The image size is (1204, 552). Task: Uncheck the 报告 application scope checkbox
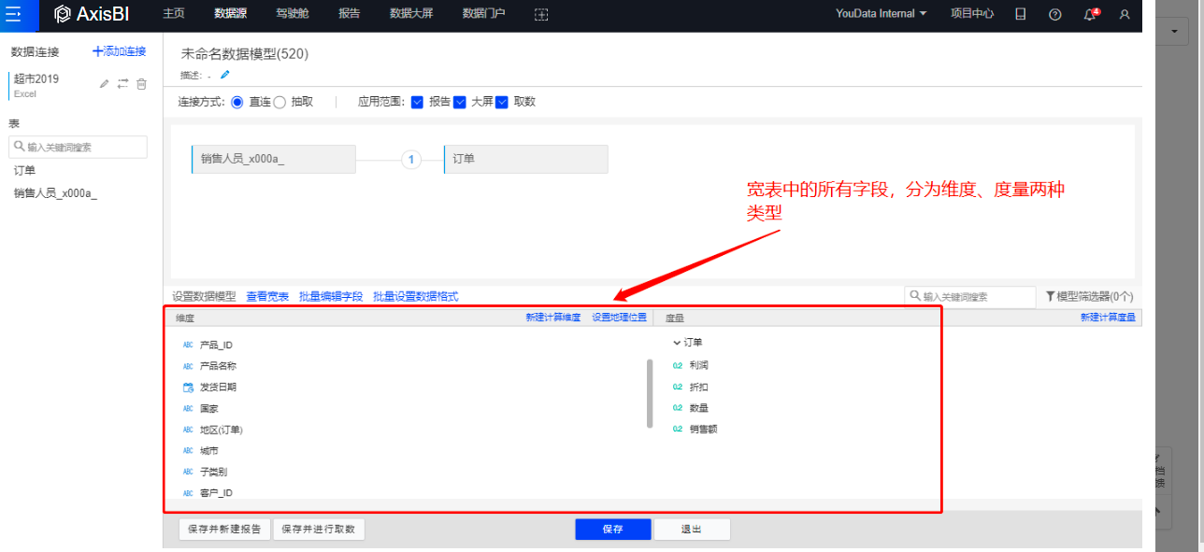(417, 102)
